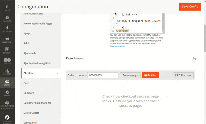Click the Page Layout heading
The width and height of the screenshot is (206, 124).
click(x=75, y=58)
